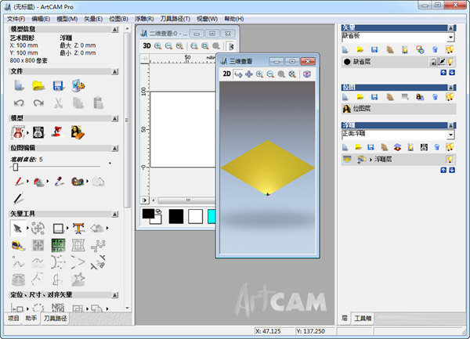Select the 位图层 bitmap layer row

pos(399,109)
